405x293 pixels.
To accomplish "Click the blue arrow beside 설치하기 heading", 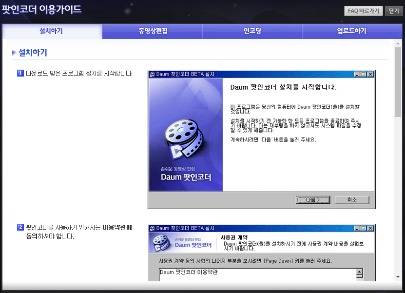I will coord(14,53).
